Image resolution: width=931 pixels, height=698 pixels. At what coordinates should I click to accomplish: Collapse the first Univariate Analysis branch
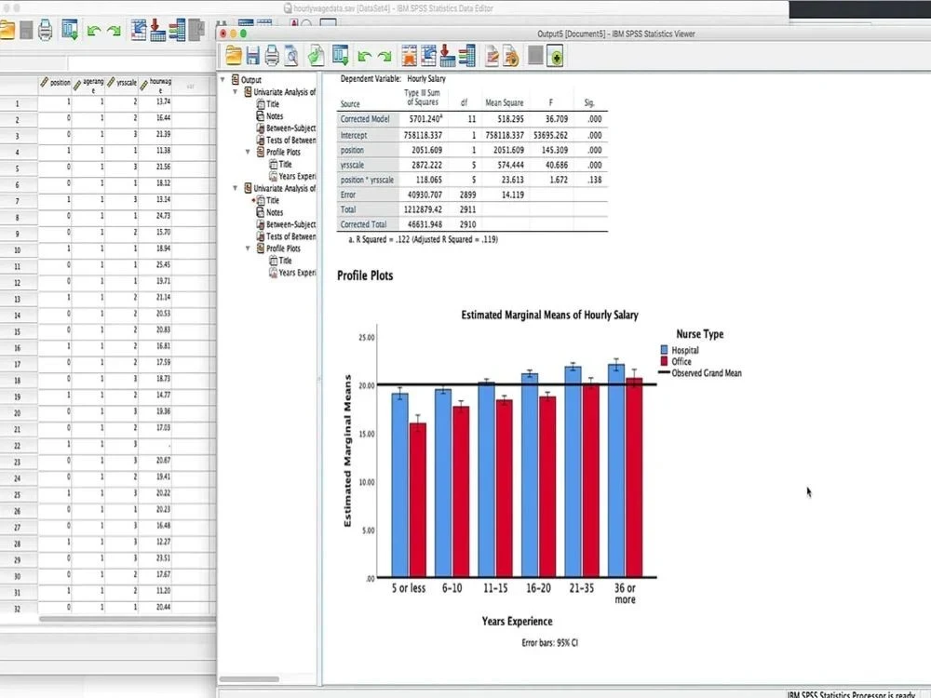click(235, 91)
